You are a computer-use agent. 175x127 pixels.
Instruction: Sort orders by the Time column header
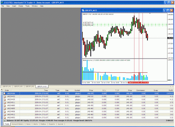34,90
